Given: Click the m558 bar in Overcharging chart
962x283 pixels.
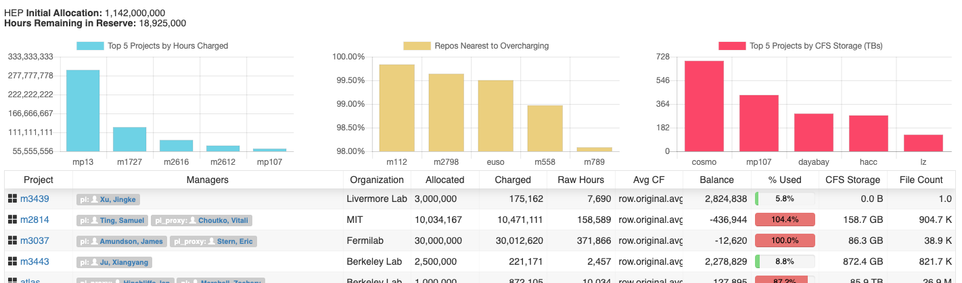Looking at the screenshot, I should pos(545,128).
